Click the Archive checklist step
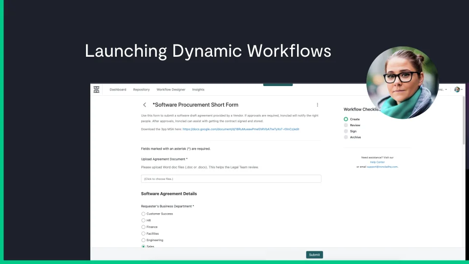This screenshot has width=469, height=264. pyautogui.click(x=352, y=137)
